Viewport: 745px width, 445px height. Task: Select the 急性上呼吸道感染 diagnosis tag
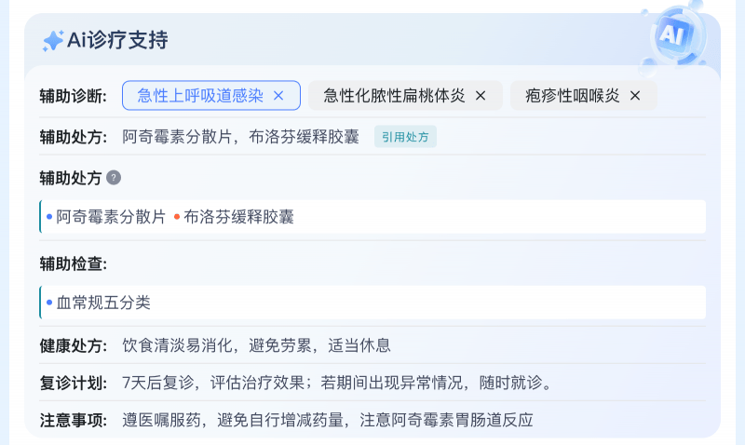coord(199,96)
